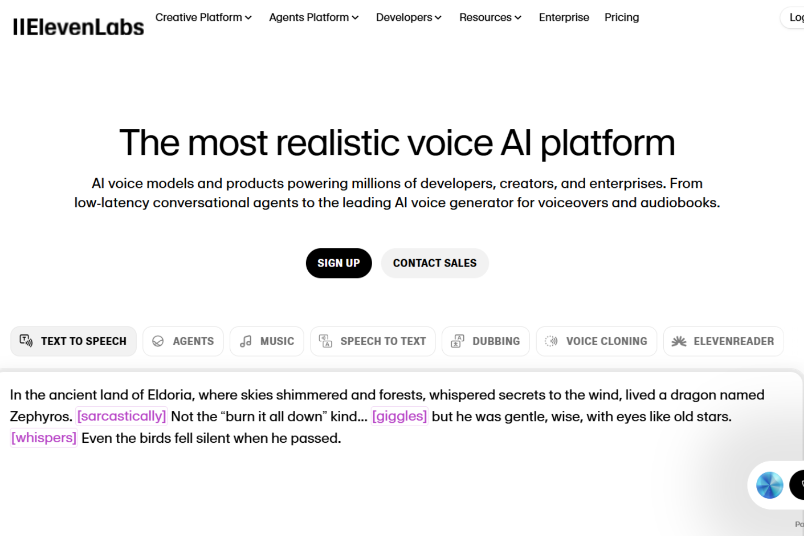Viewport: 804px width, 536px height.
Task: Expand the Creative Platform menu
Action: pyautogui.click(x=204, y=17)
